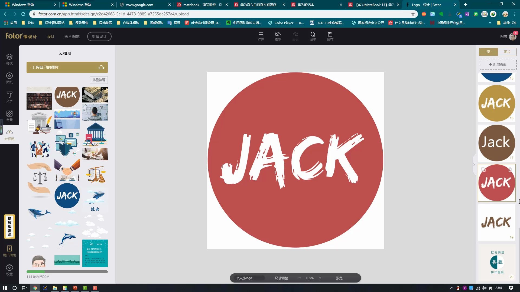The width and height of the screenshot is (520, 292).
Task: Collapse the right pages panel arrow
Action: point(474,165)
